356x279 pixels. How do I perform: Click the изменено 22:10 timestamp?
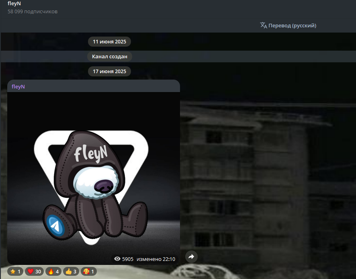click(156, 259)
